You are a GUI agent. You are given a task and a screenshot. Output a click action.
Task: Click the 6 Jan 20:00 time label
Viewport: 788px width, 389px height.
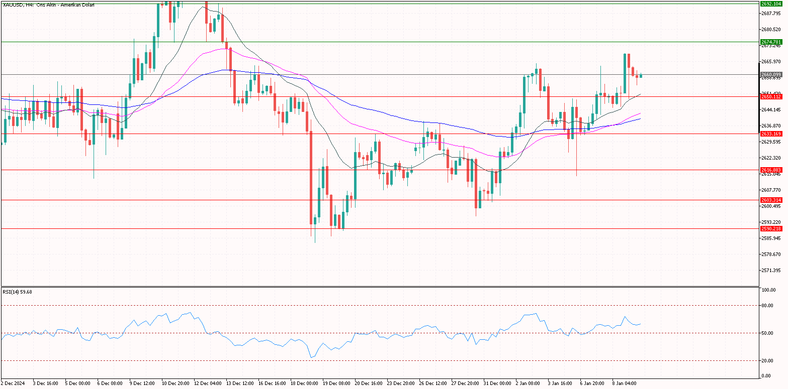(592, 383)
